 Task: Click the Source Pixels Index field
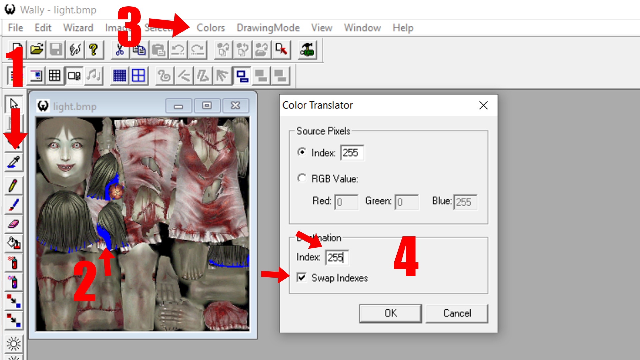tap(352, 153)
